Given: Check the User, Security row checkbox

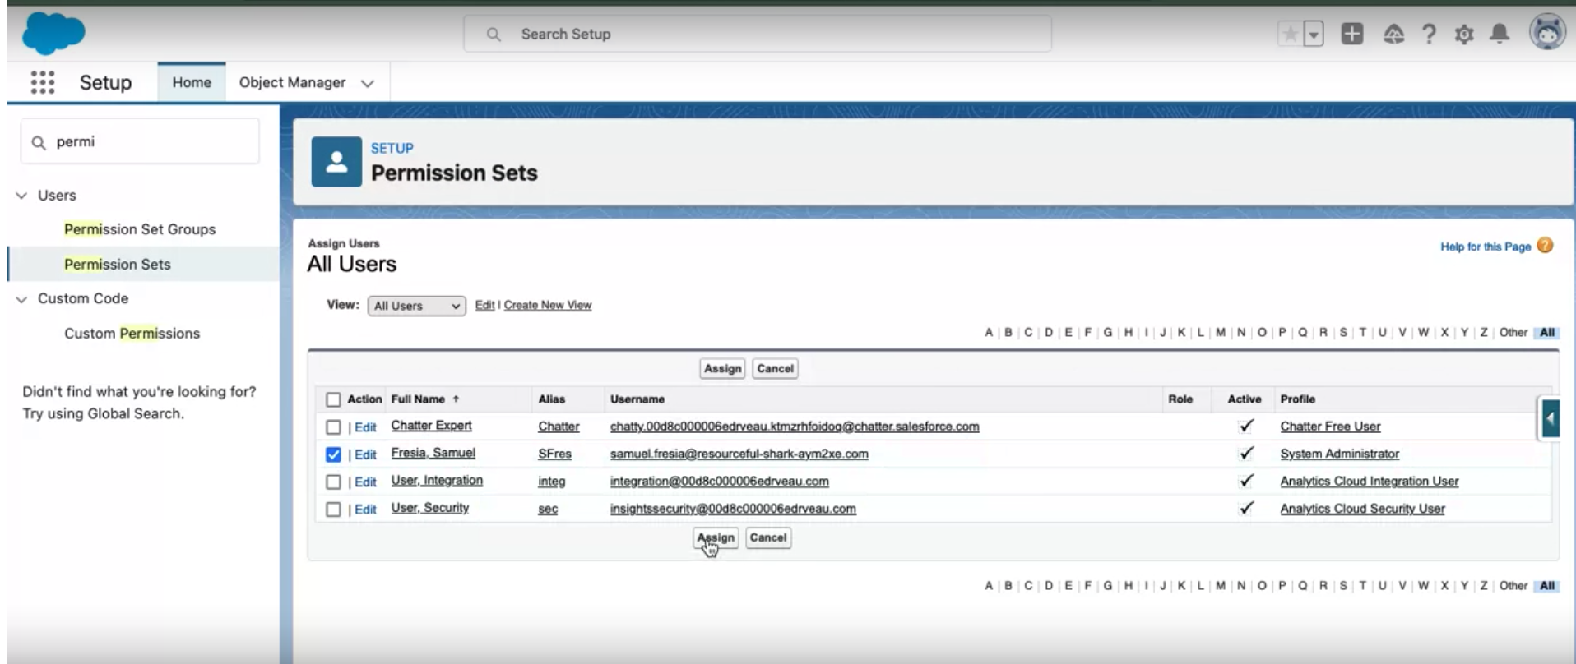Looking at the screenshot, I should point(333,510).
